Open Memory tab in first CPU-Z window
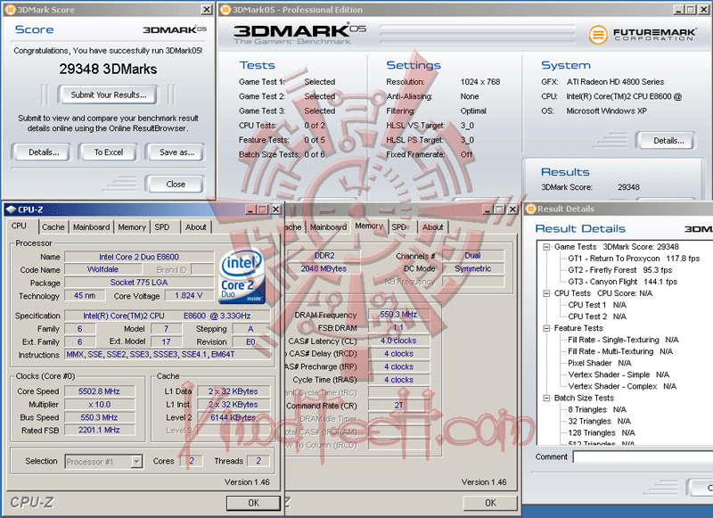Viewport: 713px width, 518px height. (132, 227)
